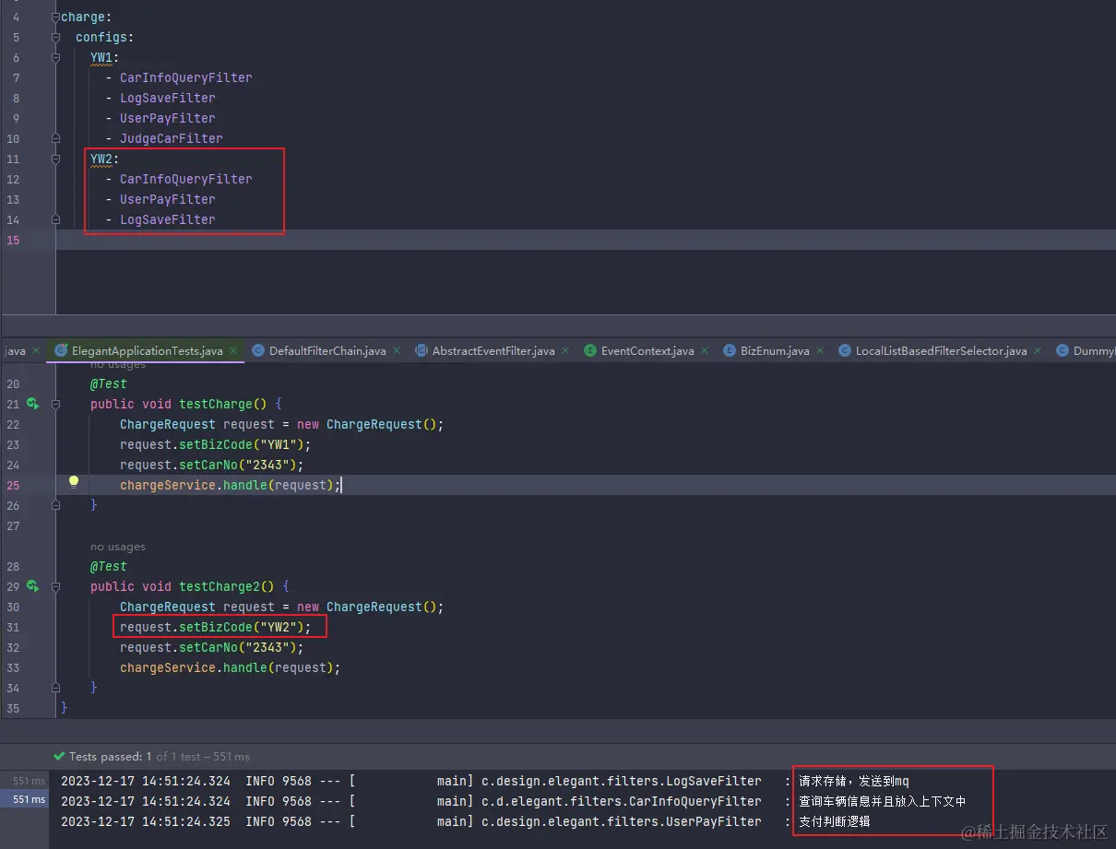Click chargeService.handle(request) on line 33
Screen dimensions: 1116x849
(x=226, y=667)
